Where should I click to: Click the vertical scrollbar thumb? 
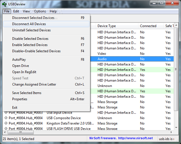tap(176, 69)
